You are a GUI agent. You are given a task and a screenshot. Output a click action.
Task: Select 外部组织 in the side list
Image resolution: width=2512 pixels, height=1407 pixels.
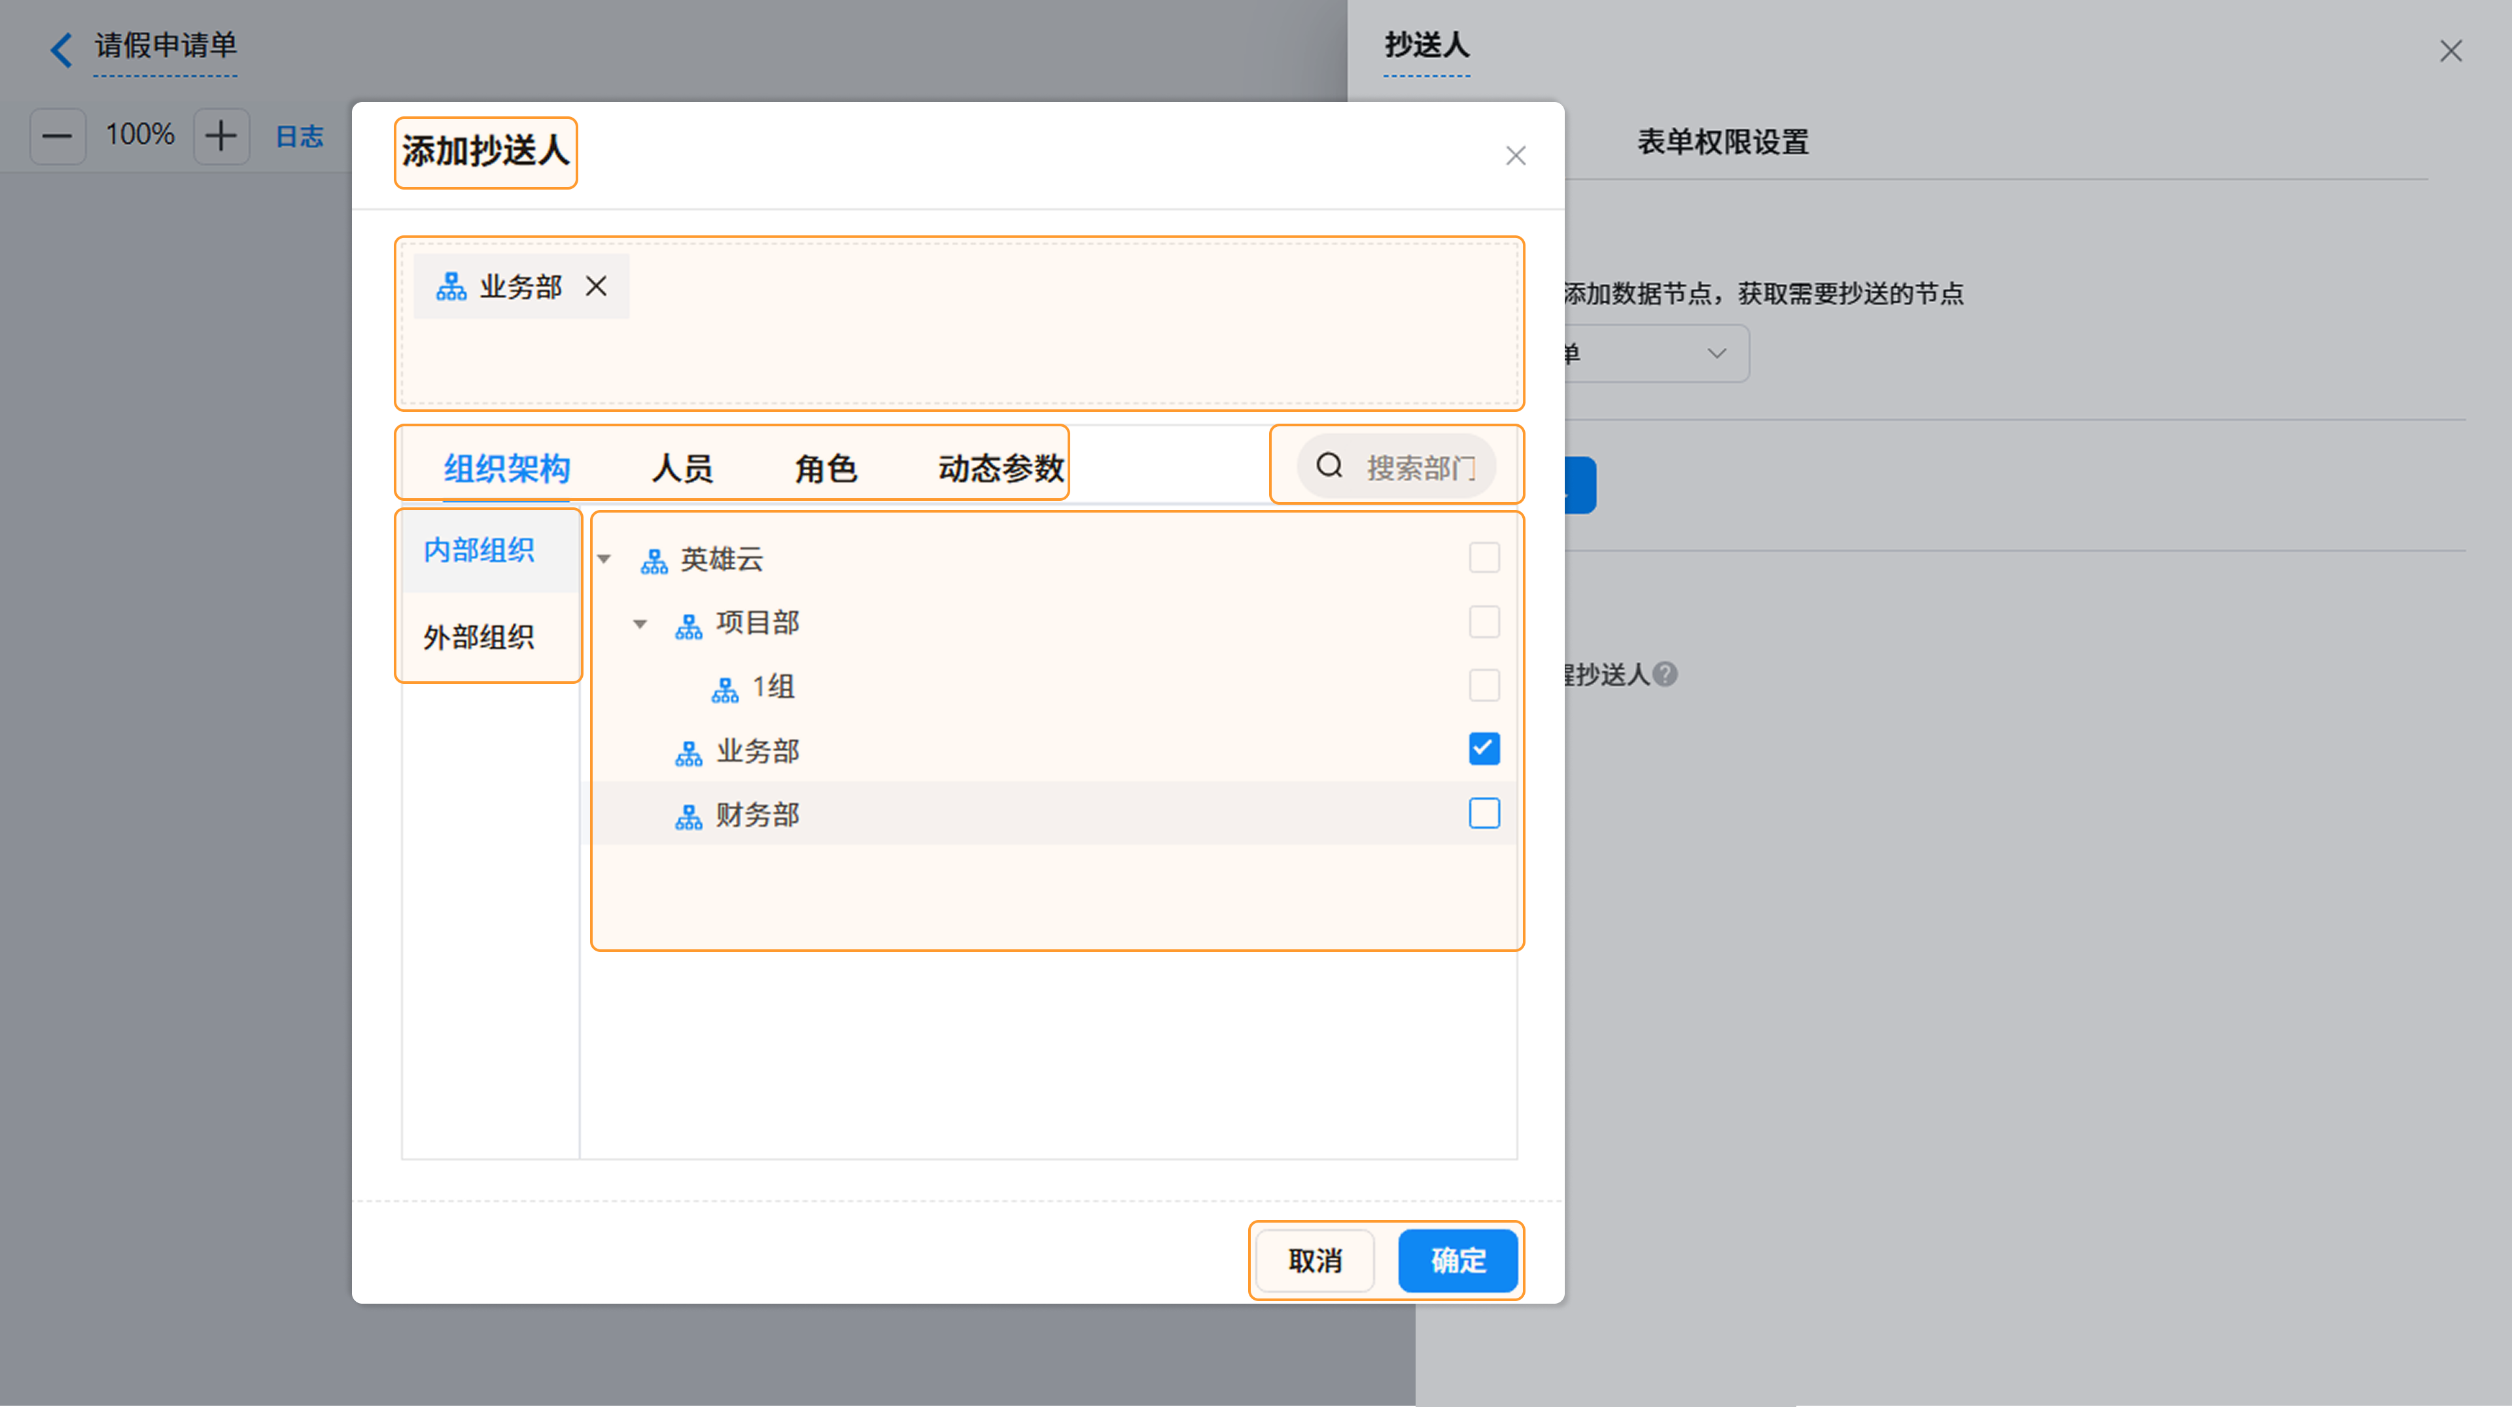click(489, 637)
